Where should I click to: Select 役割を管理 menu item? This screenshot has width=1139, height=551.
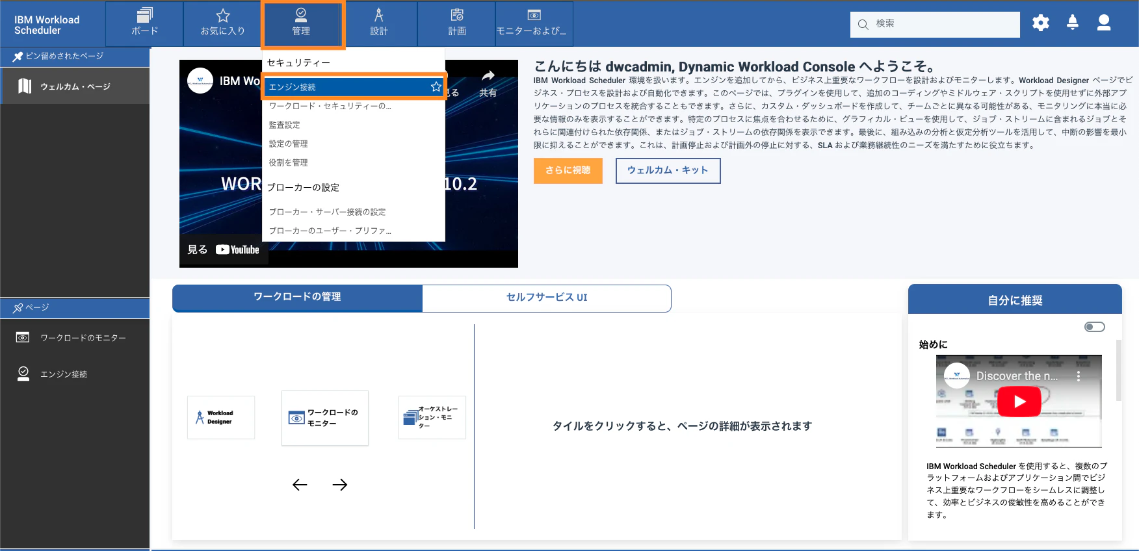click(x=289, y=162)
